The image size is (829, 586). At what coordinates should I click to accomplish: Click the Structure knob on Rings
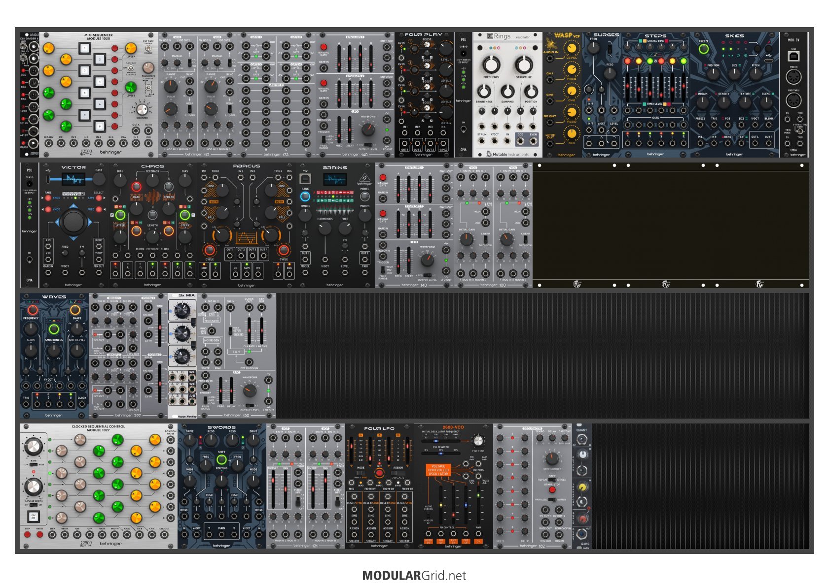(524, 65)
